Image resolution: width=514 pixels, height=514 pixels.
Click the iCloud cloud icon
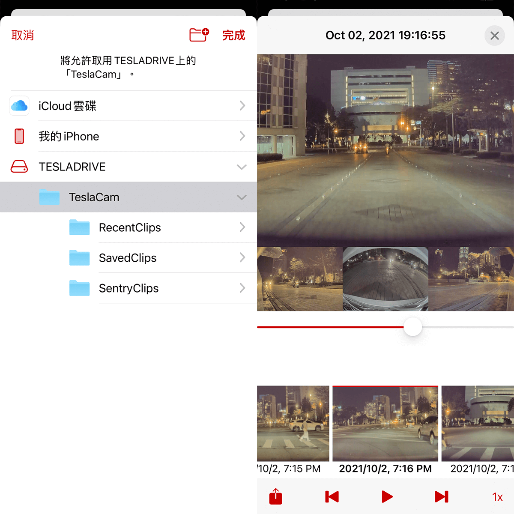pos(19,106)
